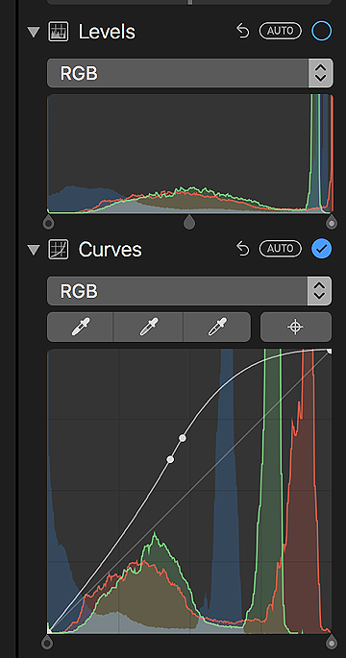Click the Curves section title
Image resolution: width=346 pixels, height=658 pixels.
(110, 250)
